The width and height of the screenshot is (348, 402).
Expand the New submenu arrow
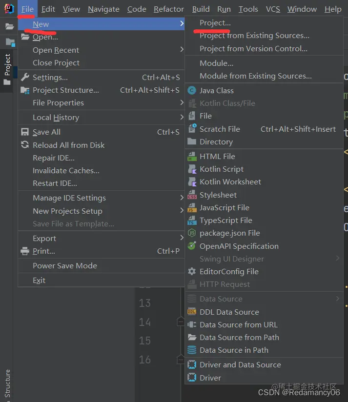(x=182, y=23)
